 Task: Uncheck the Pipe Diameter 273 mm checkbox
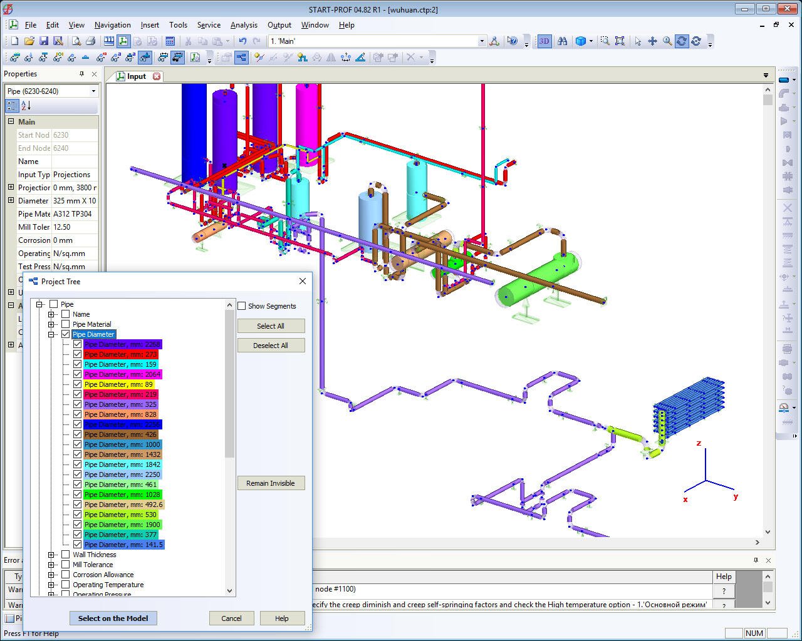tap(78, 354)
